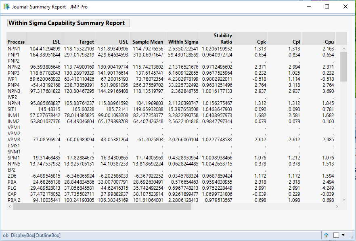
Task: Click the DisplayBox[OutlineBox] status bar text
Action: pyautogui.click(x=36, y=235)
